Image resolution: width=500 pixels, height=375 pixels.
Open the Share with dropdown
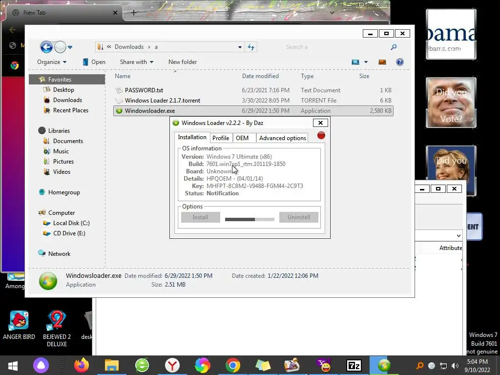point(137,62)
